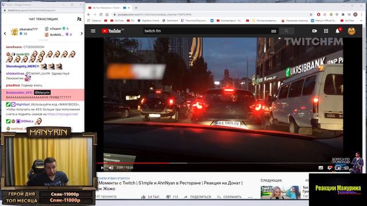Click the 'СОХРАНИТЬ' save button
The image size is (367, 206).
(229, 197)
